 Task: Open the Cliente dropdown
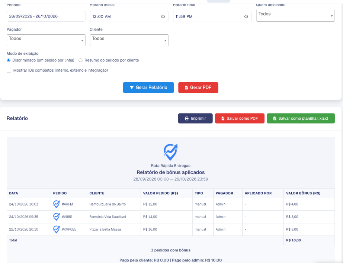point(129,40)
